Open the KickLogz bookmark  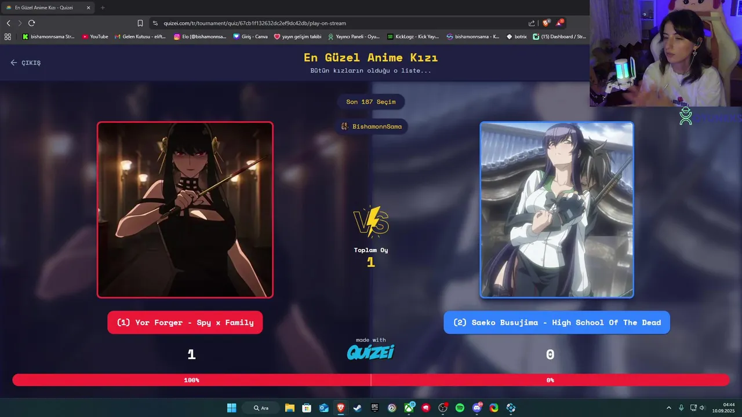pyautogui.click(x=413, y=36)
